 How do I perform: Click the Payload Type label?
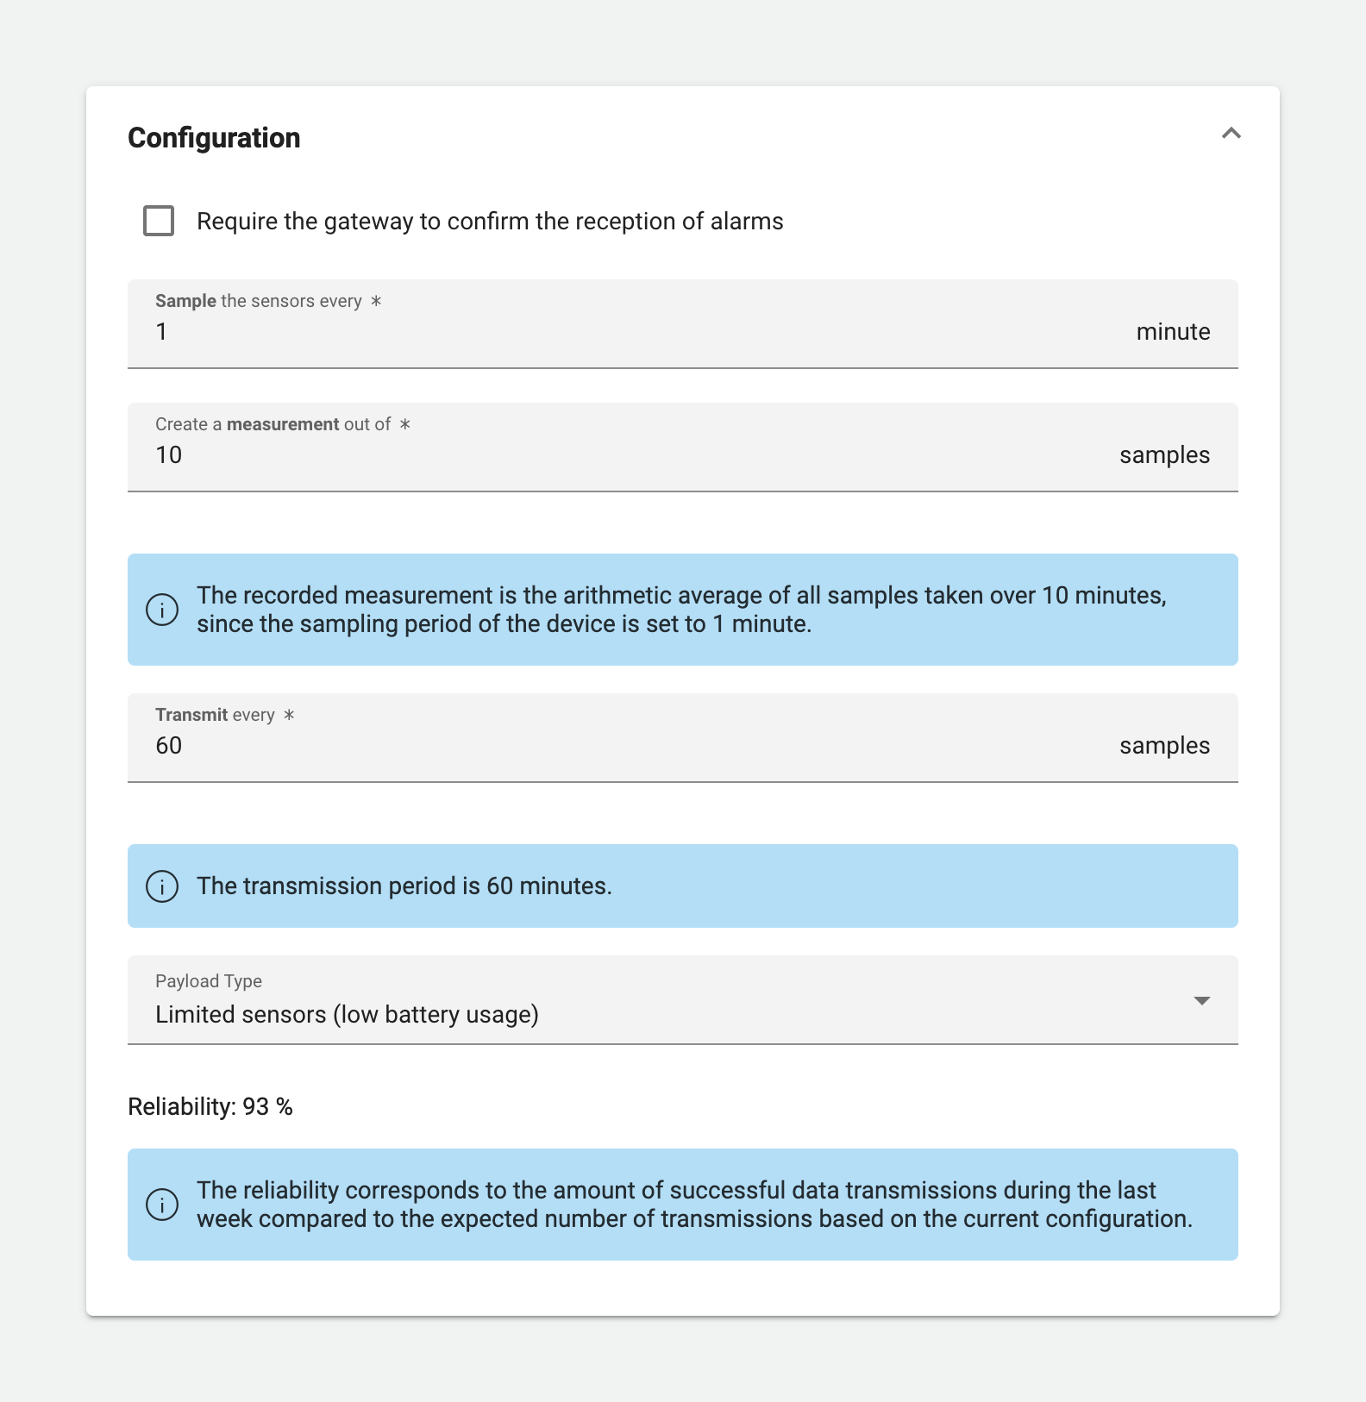tap(208, 981)
